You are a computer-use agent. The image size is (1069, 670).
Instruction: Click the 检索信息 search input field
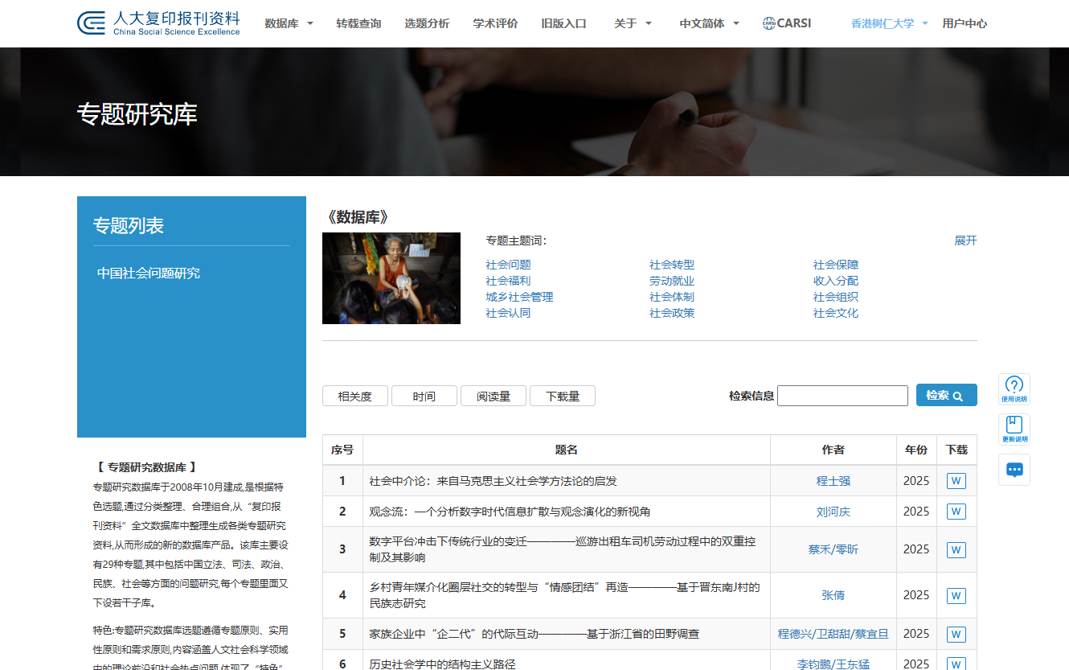click(x=842, y=396)
